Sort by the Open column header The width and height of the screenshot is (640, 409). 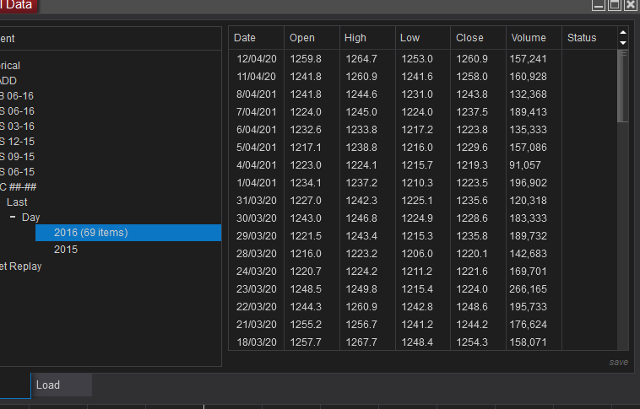click(302, 38)
